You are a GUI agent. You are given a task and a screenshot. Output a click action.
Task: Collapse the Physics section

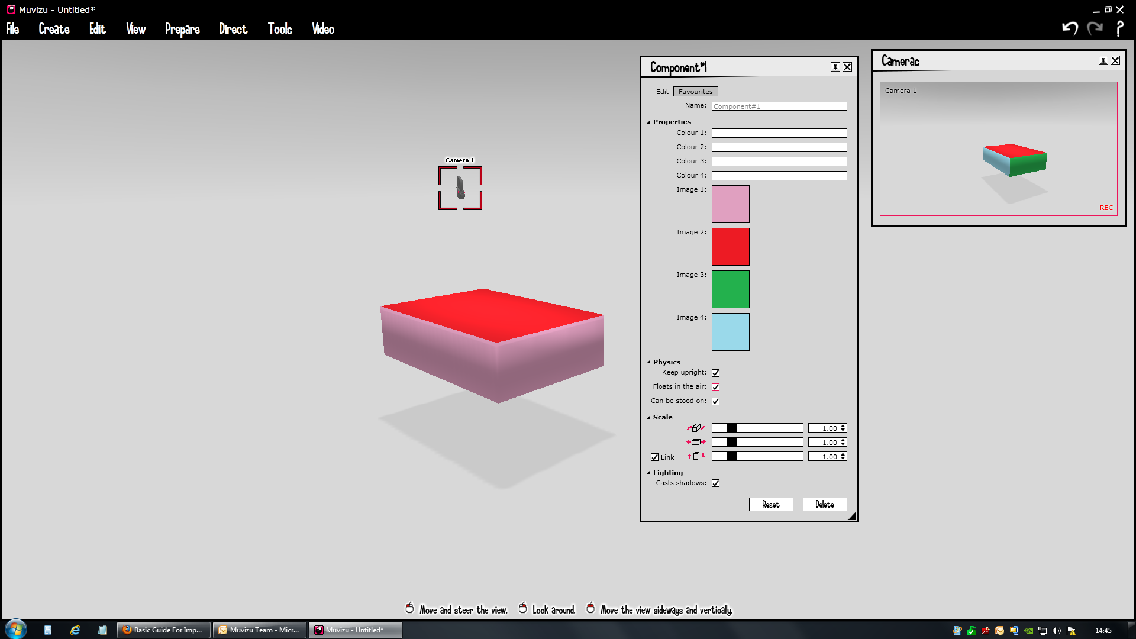(648, 362)
